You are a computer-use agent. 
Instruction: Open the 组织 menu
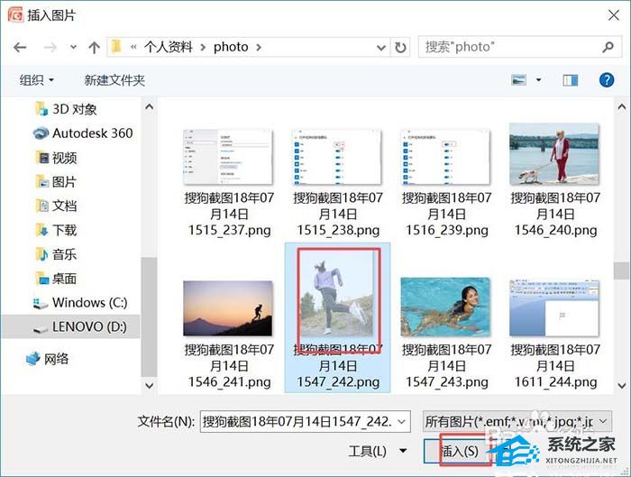pyautogui.click(x=37, y=80)
